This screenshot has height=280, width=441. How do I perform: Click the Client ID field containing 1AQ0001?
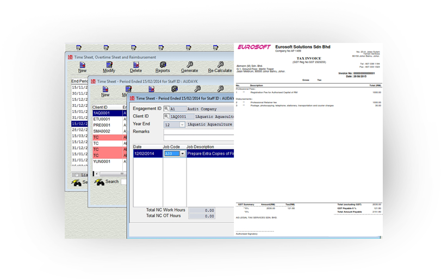(x=182, y=116)
